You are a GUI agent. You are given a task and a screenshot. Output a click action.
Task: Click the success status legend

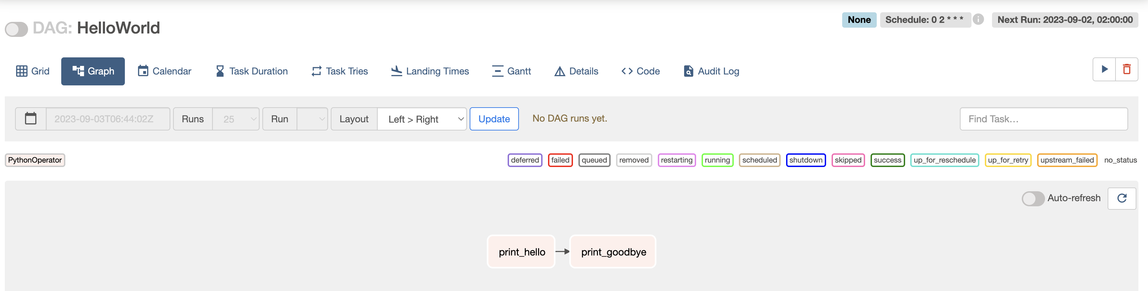(887, 160)
